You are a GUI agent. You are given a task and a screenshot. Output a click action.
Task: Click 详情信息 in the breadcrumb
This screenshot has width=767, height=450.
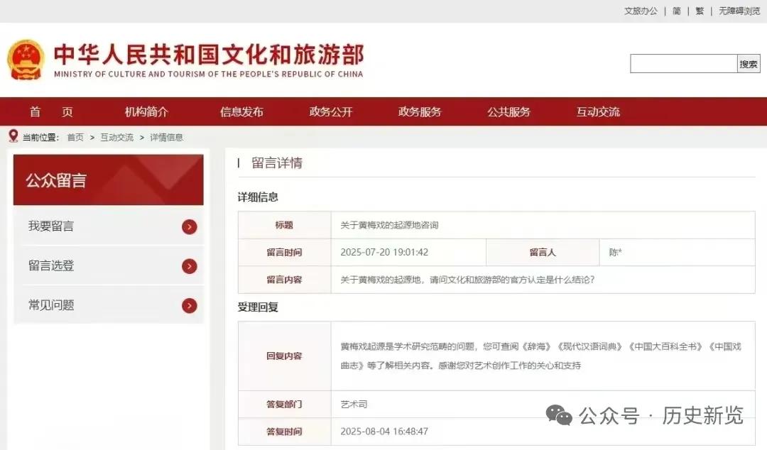tap(166, 138)
